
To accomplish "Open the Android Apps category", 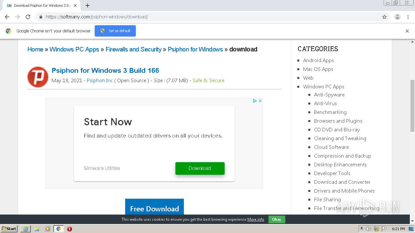I will click(318, 60).
